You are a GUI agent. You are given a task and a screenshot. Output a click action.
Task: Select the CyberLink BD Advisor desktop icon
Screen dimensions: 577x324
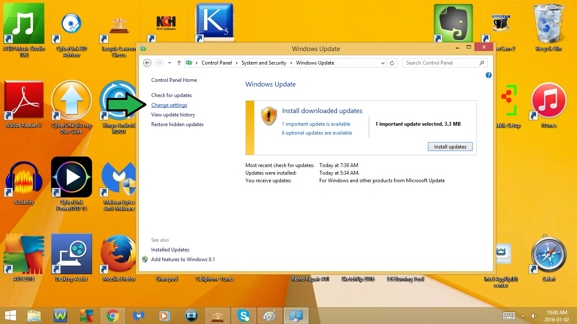click(71, 30)
